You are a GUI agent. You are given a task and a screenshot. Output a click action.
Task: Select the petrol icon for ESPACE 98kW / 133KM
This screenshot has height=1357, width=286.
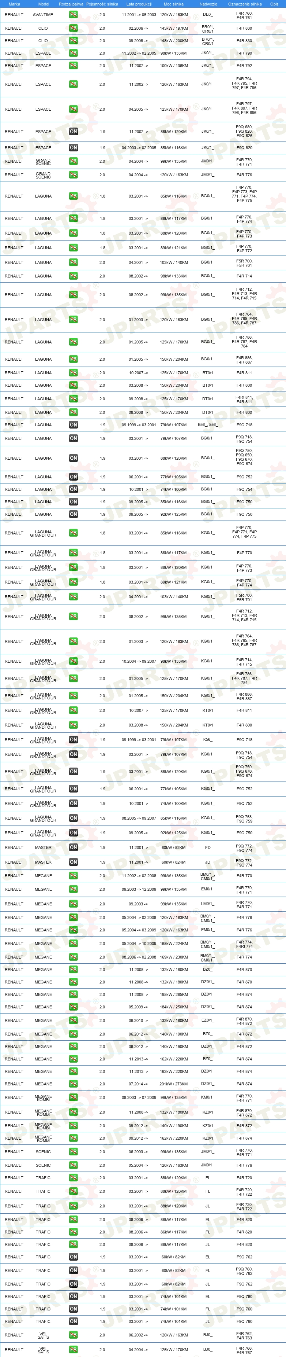click(73, 53)
